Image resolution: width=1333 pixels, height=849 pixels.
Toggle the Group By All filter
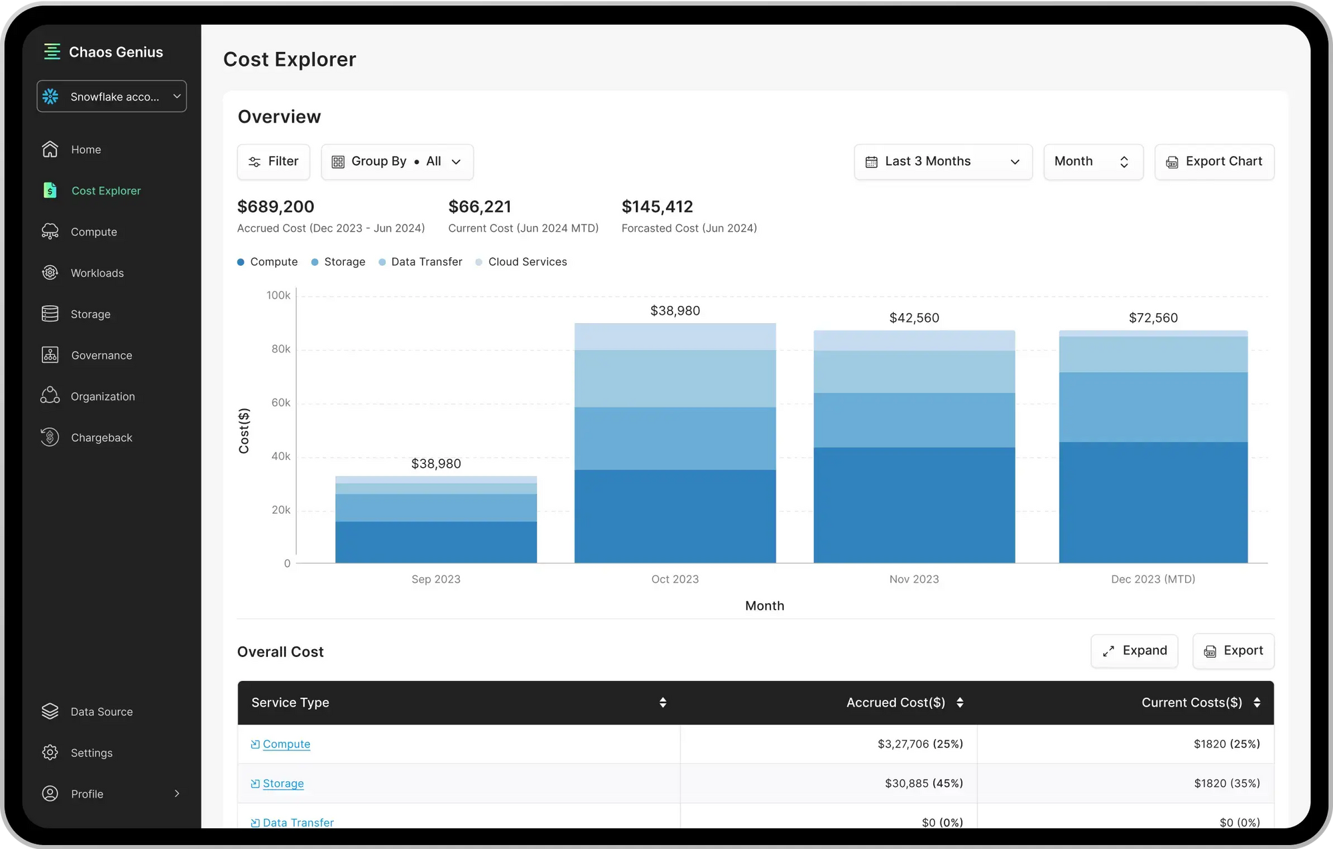pos(397,161)
